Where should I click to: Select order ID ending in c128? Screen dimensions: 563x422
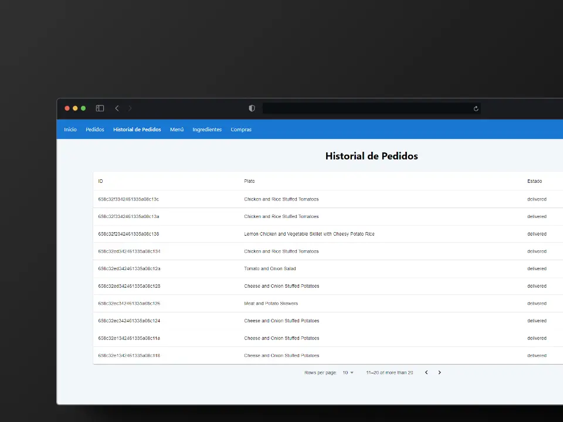click(129, 287)
